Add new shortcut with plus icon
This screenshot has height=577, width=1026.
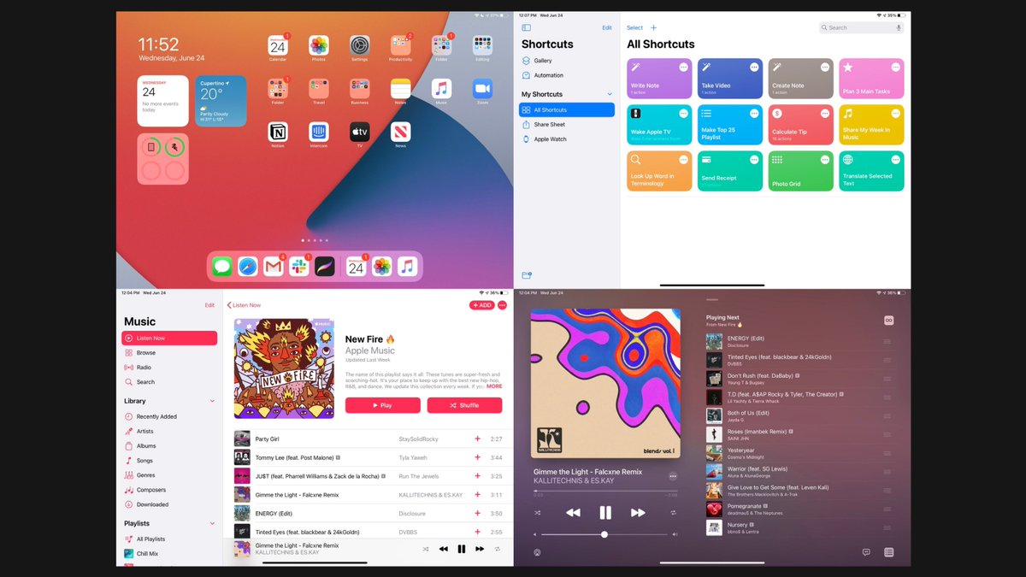tap(654, 27)
